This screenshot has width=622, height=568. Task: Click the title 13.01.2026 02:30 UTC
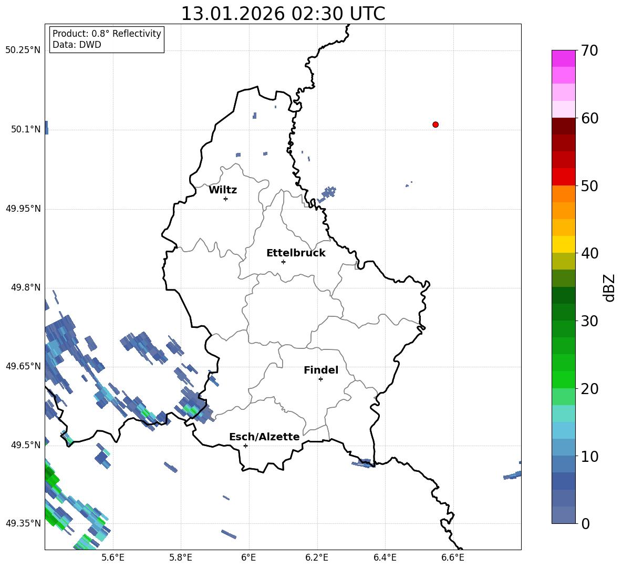click(283, 14)
